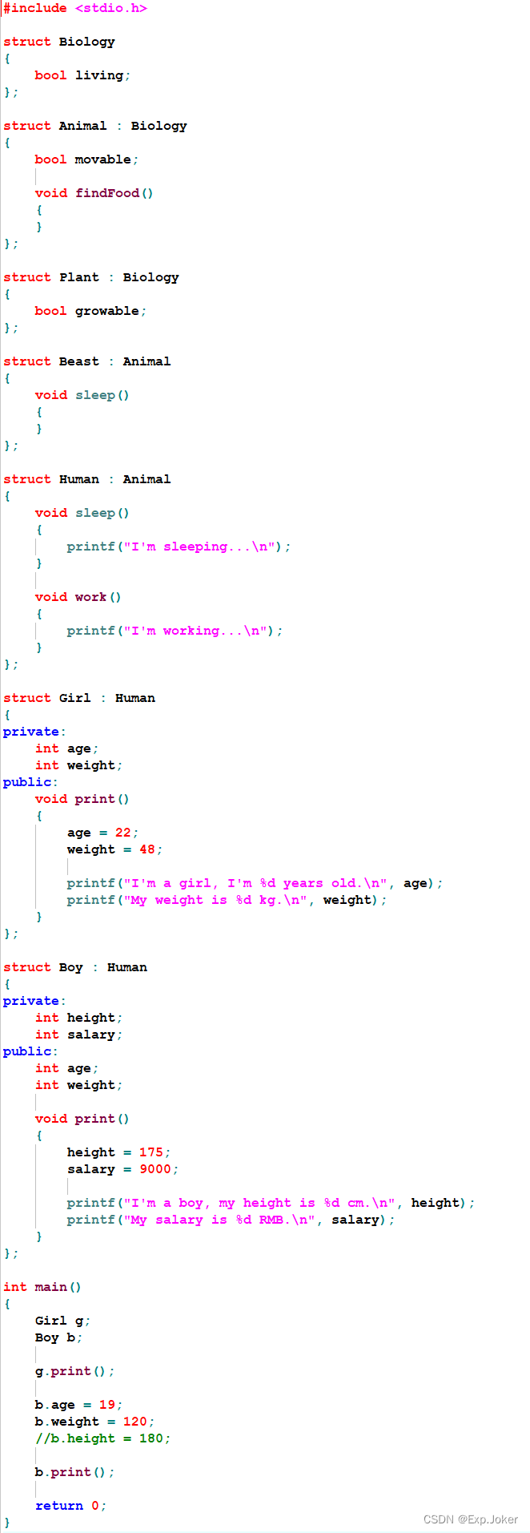530x1533 pixels.
Task: Click the struct Biology declaration
Action: (59, 42)
